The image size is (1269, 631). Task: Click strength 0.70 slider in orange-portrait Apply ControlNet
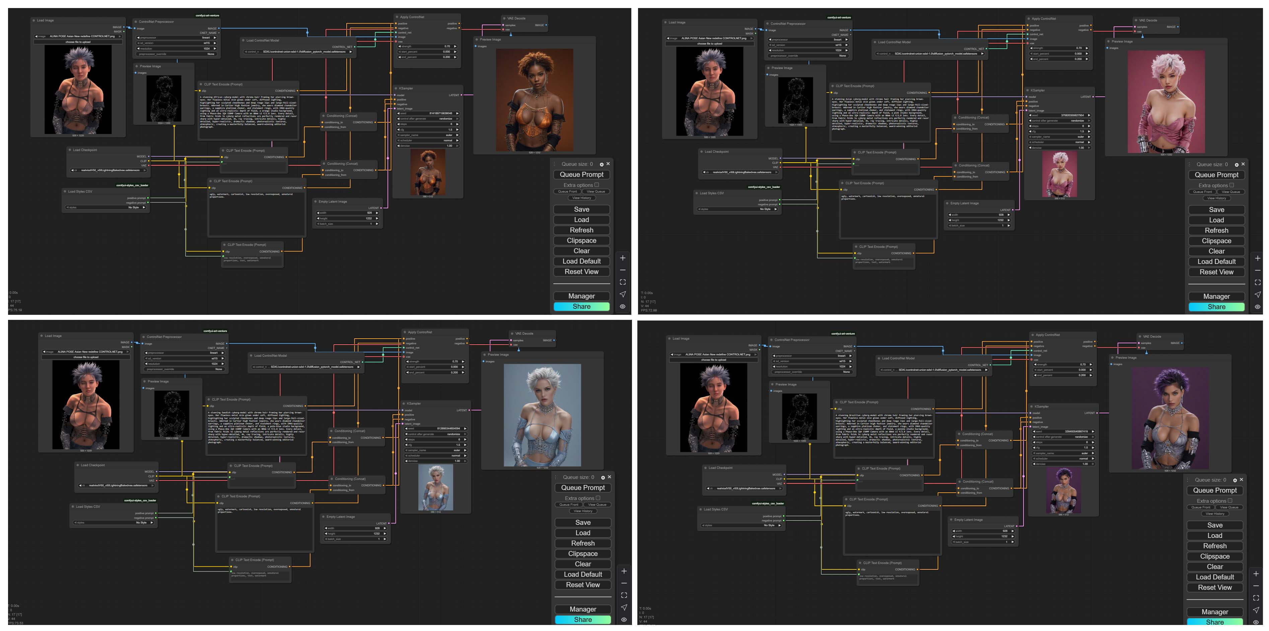(x=427, y=46)
